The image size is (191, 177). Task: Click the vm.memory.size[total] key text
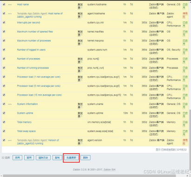pyautogui.click(x=99, y=122)
